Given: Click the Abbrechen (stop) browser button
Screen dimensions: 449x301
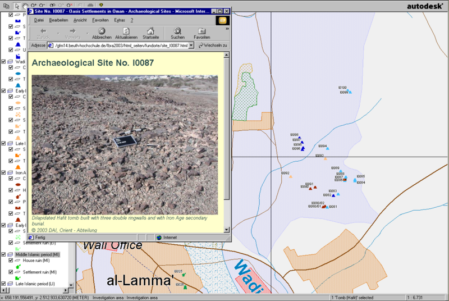Looking at the screenshot, I should [x=102, y=33].
